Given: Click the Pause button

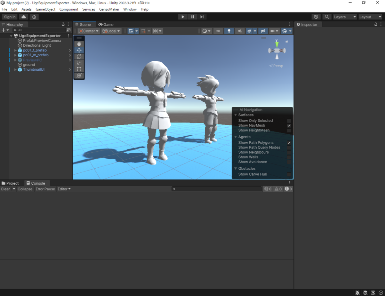Looking at the screenshot, I should click(x=192, y=17).
